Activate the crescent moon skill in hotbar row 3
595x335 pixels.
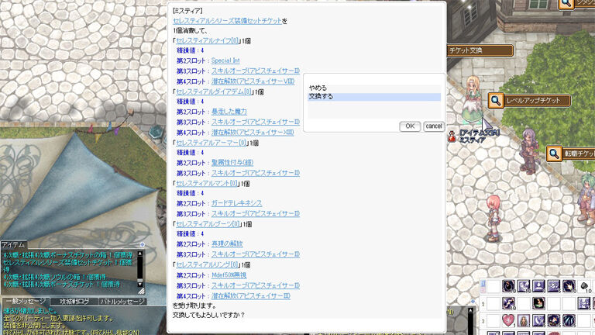point(538,320)
